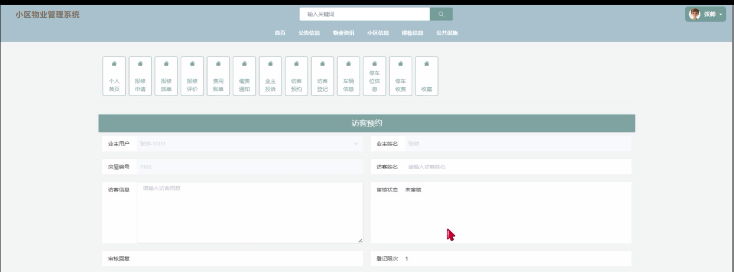Open the 公共设施 section

(x=447, y=33)
